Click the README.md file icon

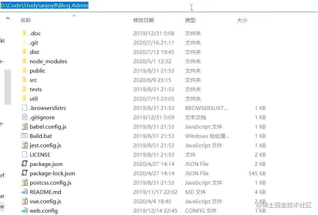point(24,191)
